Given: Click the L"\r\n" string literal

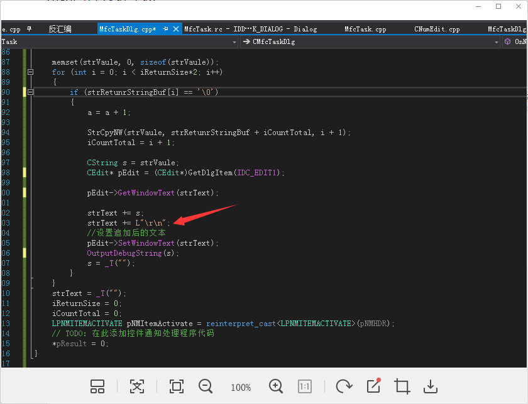Looking at the screenshot, I should [151, 223].
